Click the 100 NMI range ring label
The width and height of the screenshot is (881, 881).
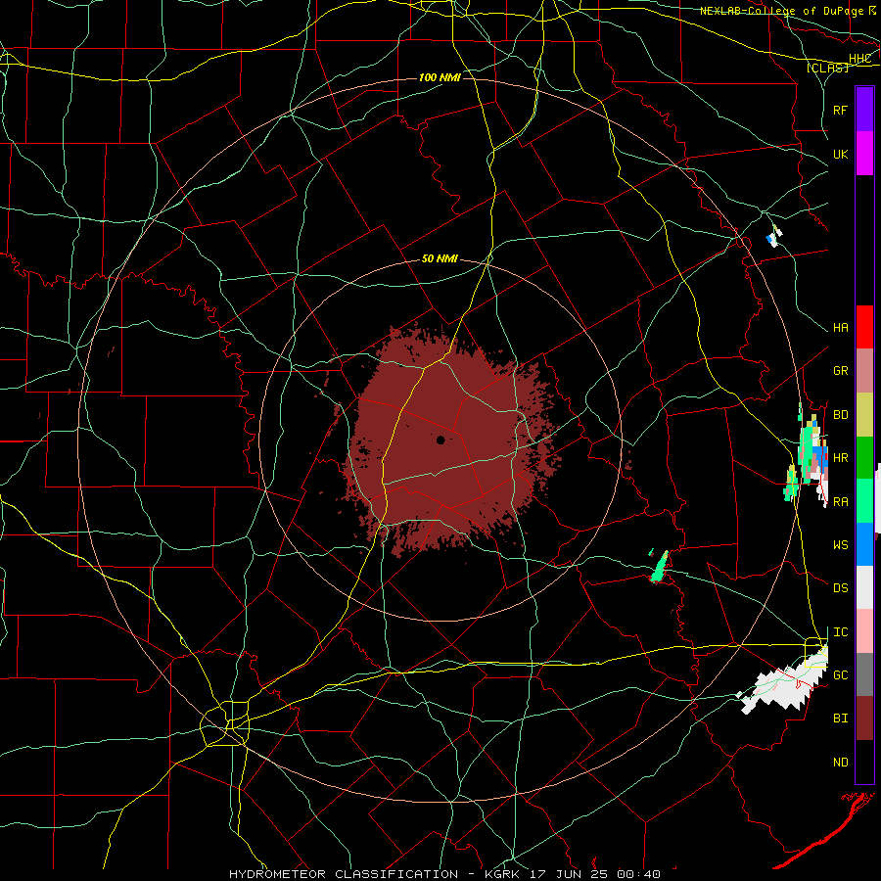click(440, 77)
